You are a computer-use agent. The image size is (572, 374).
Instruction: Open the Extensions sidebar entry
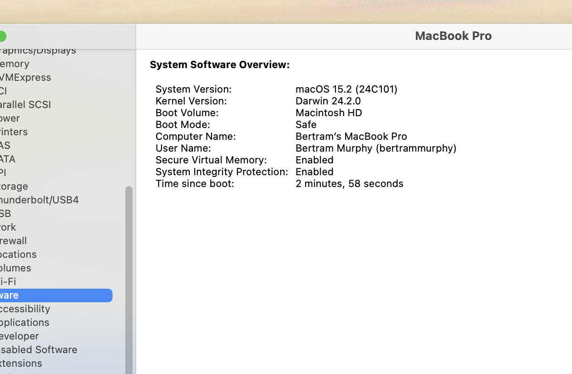pos(21,363)
